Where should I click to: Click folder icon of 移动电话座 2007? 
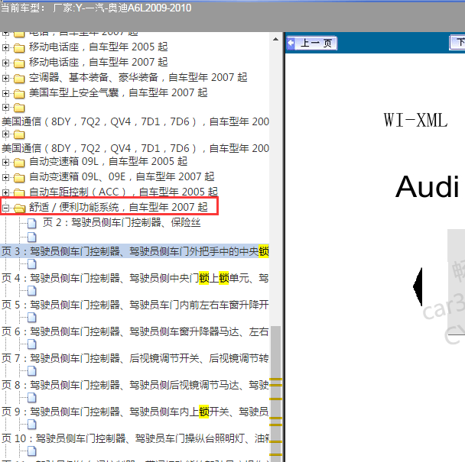(19, 63)
